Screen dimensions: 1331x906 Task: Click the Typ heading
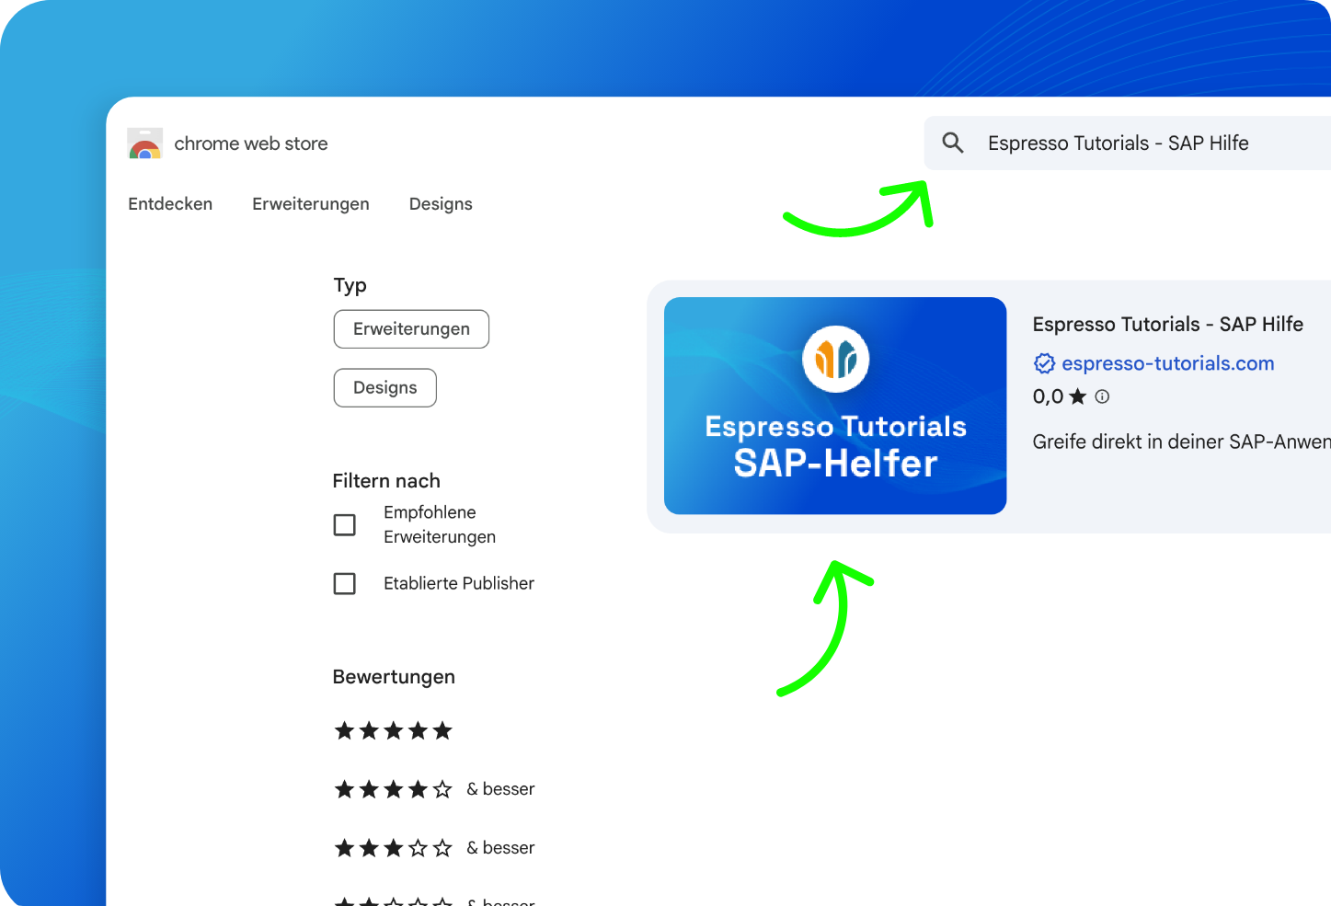350,285
